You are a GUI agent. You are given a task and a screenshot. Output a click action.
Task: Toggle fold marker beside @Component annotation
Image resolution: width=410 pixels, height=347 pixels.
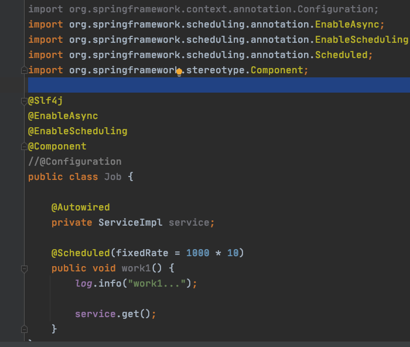point(24,147)
